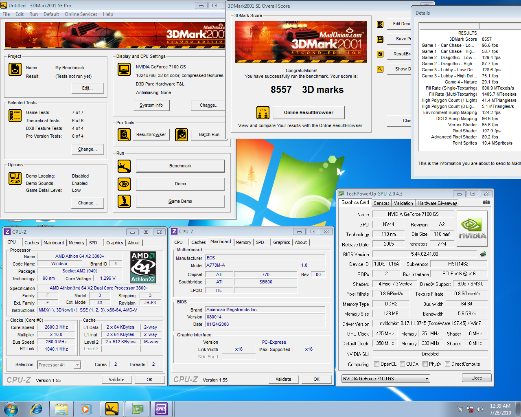The height and width of the screenshot is (417, 521).
Task: Open Memory tab in right CPU-Z window
Action: pyautogui.click(x=243, y=242)
